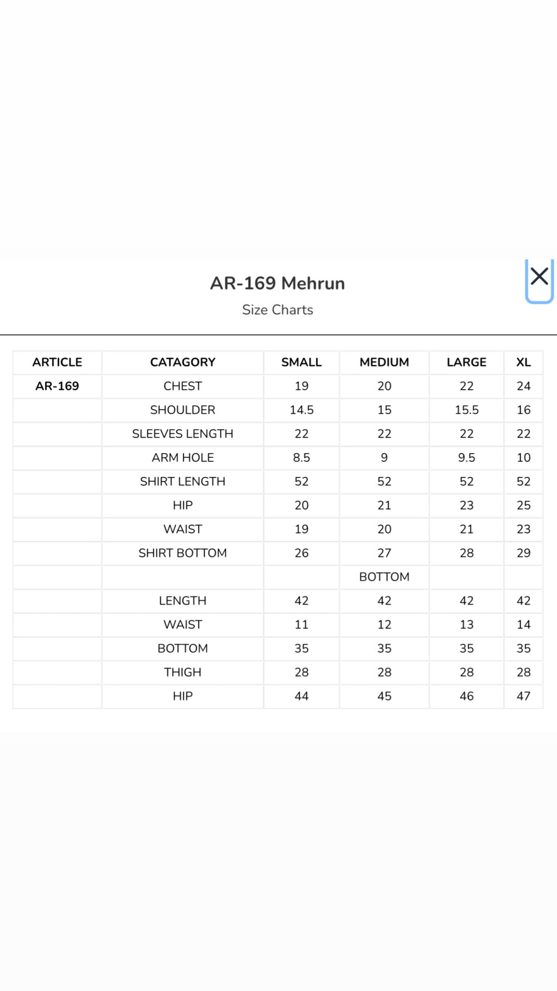The height and width of the screenshot is (991, 557).
Task: Select the CHEST row label
Action: coord(183,386)
